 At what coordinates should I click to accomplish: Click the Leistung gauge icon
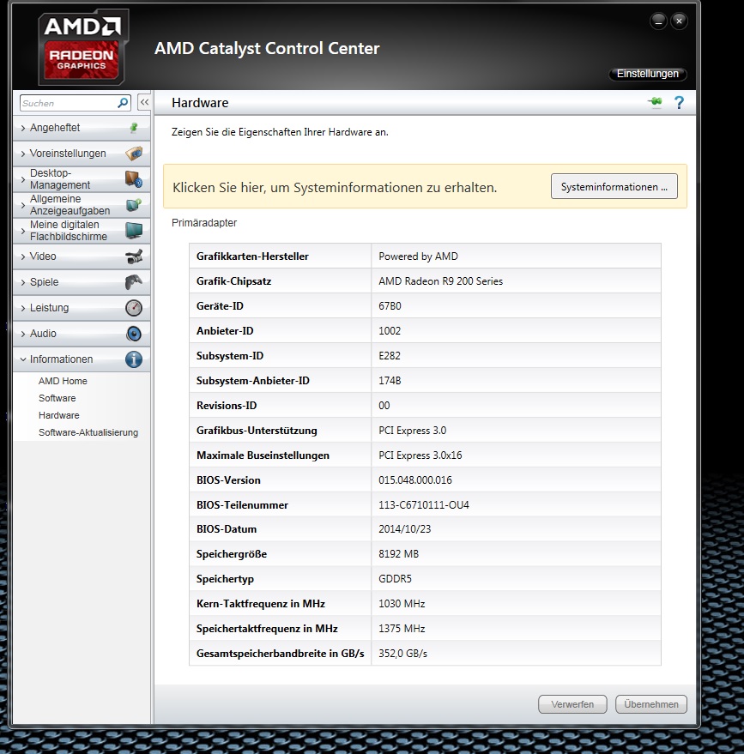(x=134, y=308)
